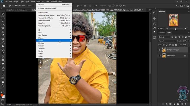This screenshot has height=106, width=190.
Task: Expand the Stylize submenu
Action: click(54, 51)
